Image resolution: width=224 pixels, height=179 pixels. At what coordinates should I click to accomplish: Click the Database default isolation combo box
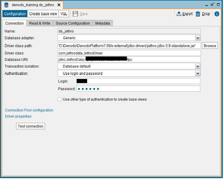129,66
